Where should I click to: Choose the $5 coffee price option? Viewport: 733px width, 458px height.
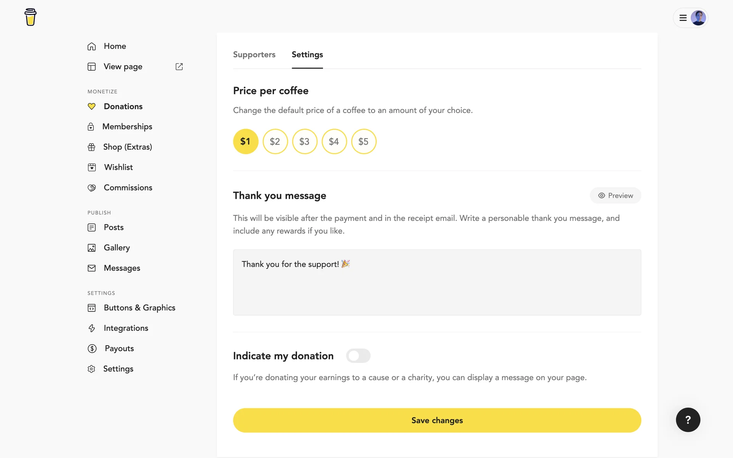pyautogui.click(x=363, y=142)
